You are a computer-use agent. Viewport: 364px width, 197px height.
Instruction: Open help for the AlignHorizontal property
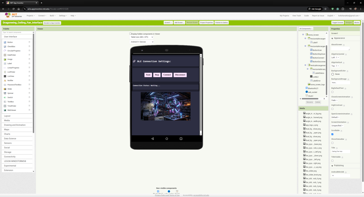coord(346,54)
